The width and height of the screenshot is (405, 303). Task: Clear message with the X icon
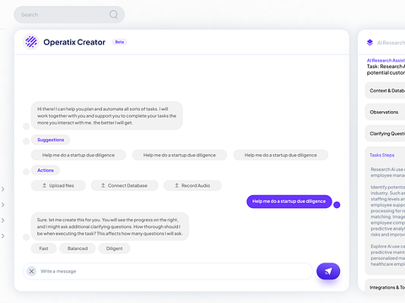(31, 271)
